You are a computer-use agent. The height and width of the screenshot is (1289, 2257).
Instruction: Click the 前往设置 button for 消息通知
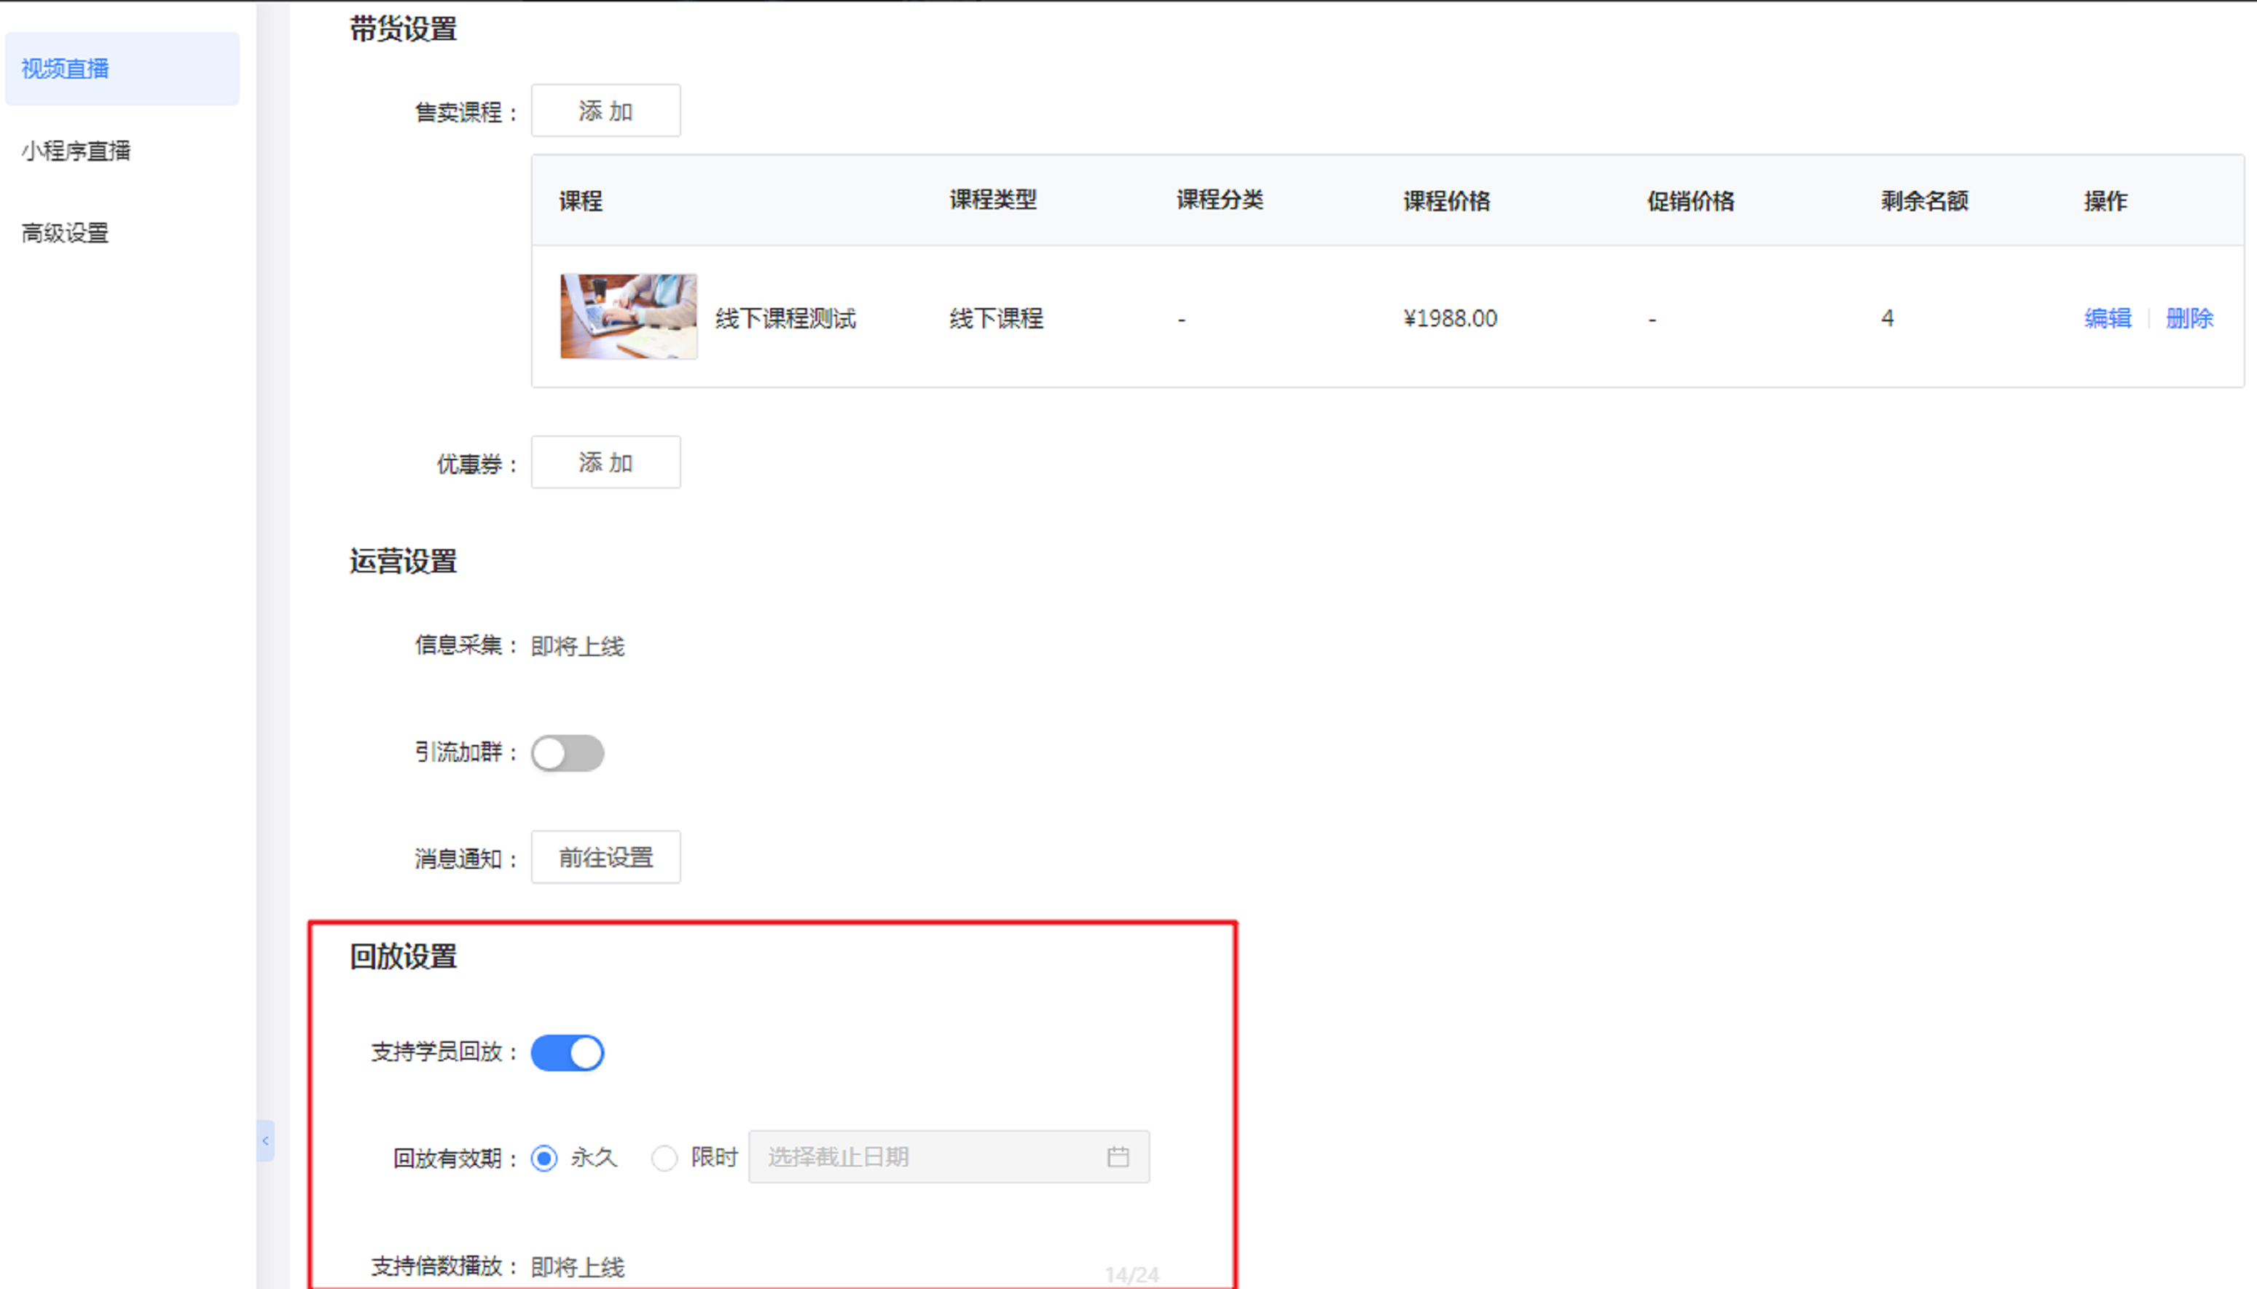[605, 857]
